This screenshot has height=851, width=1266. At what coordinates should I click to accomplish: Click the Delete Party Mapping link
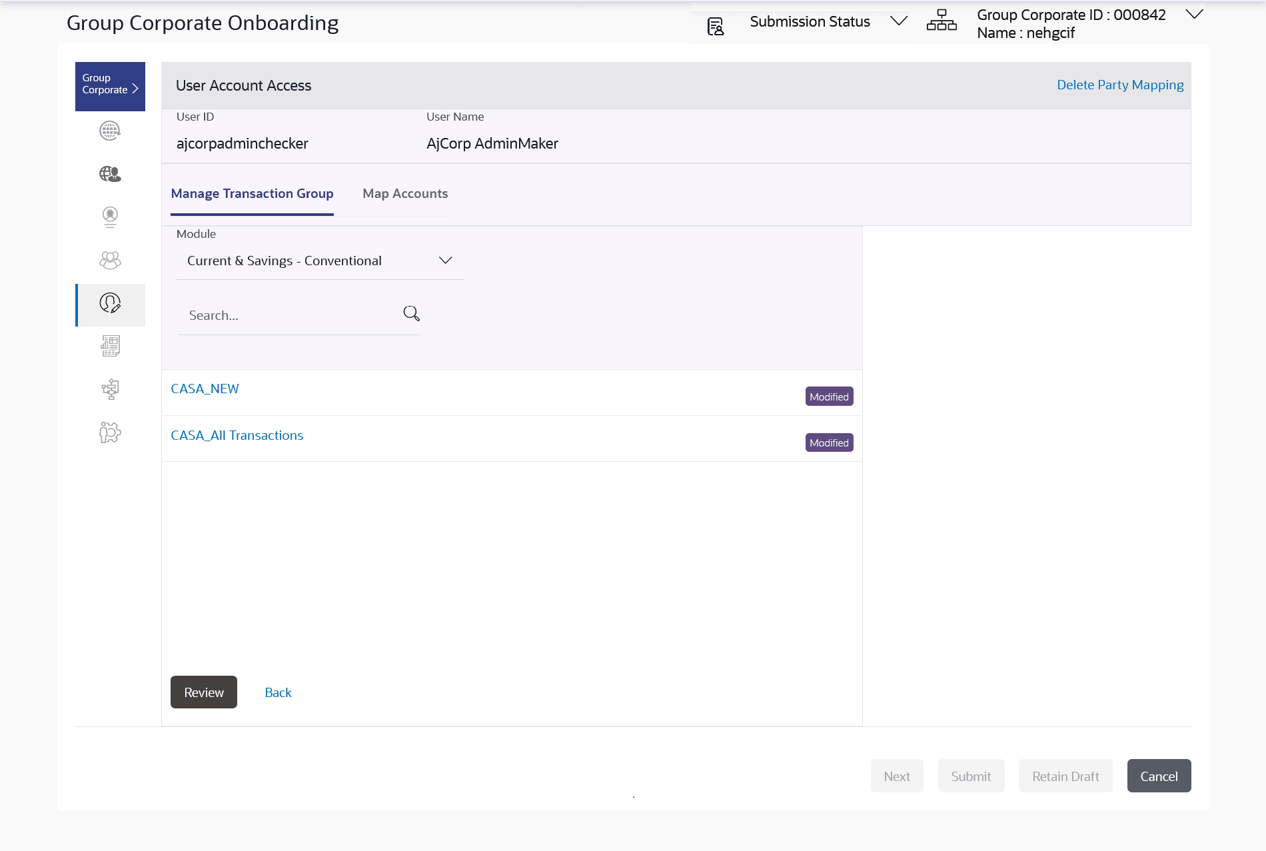(1120, 85)
